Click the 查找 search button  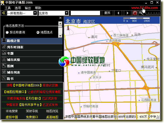point(107,13)
